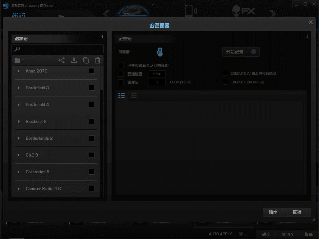Tick the Battlefield 4 checkbox
The width and height of the screenshot is (319, 239).
(92, 105)
